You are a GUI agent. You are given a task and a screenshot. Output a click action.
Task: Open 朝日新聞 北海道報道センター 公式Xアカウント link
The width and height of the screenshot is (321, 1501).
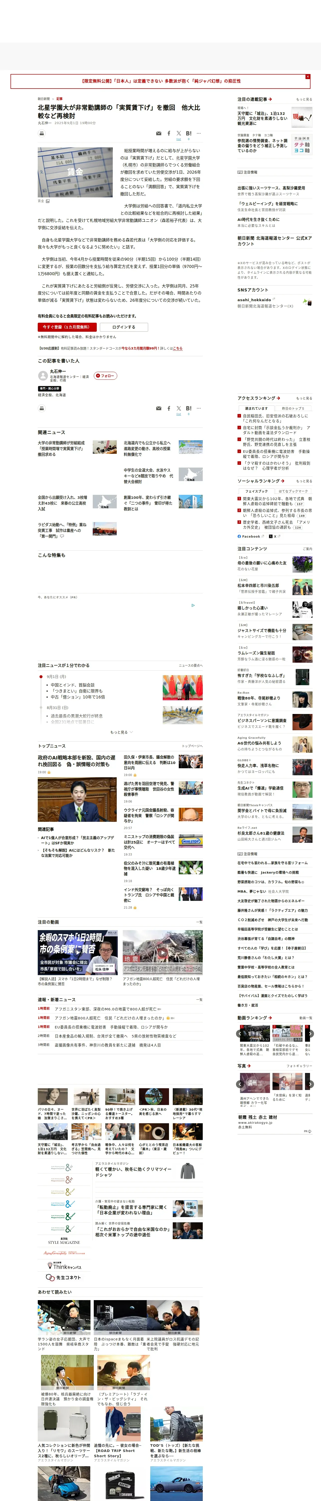click(x=274, y=241)
